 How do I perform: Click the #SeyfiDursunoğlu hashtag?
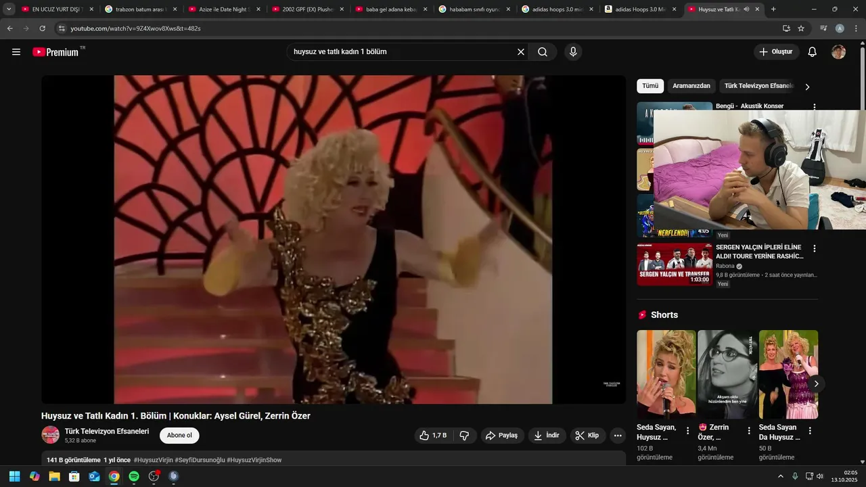coord(200,460)
